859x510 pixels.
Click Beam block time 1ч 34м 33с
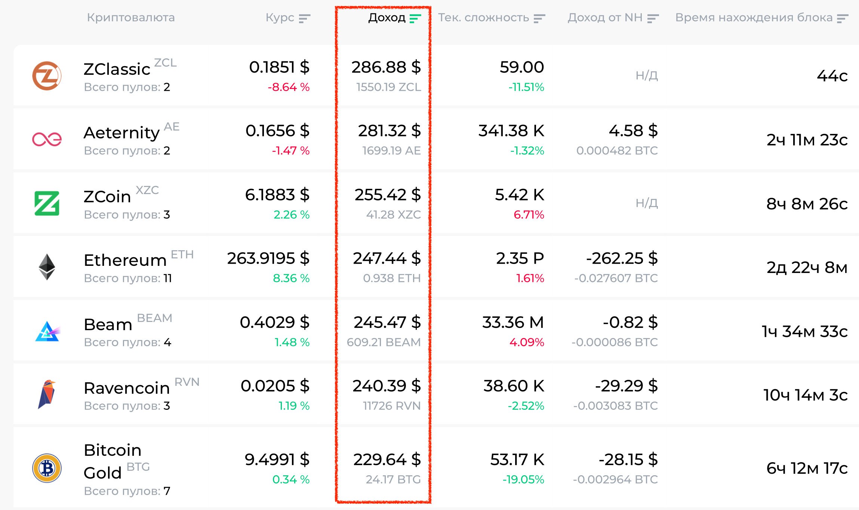click(805, 331)
